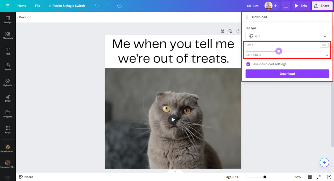Open the Facebook R... app shortcut
The width and height of the screenshot is (334, 181).
(8, 149)
